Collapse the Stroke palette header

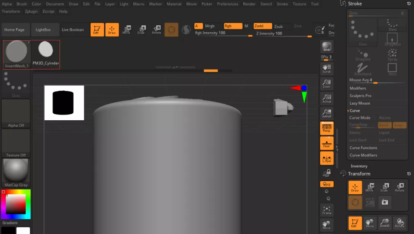(355, 4)
